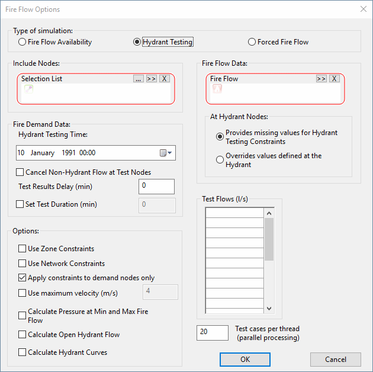Click Test Flows scrollbar up arrow
Image resolution: width=373 pixels, height=372 pixels.
269,213
